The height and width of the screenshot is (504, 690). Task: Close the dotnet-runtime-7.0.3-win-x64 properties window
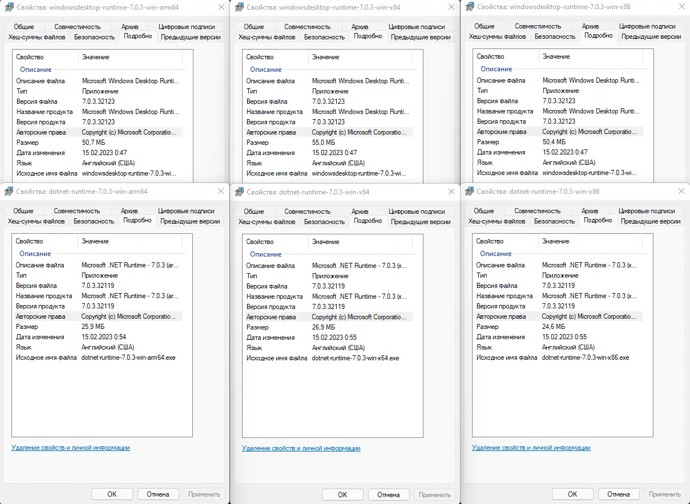point(451,192)
